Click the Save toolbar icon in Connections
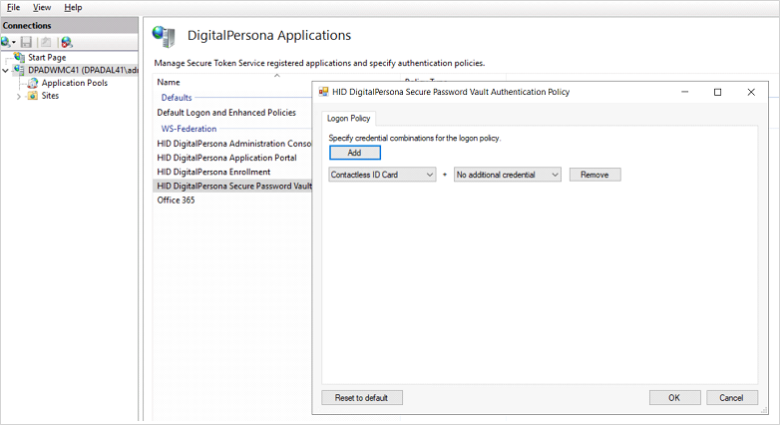Viewport: 780px width, 425px height. click(26, 42)
